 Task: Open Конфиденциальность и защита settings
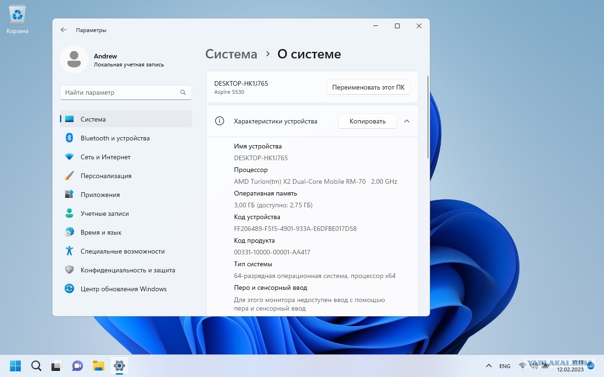[127, 270]
